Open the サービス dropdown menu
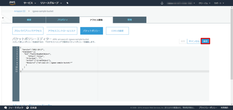233x110 pixels. point(30,3)
